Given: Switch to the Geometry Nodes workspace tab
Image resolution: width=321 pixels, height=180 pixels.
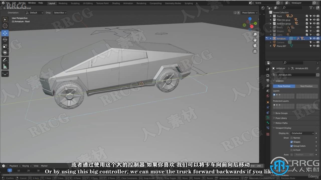Looking at the screenshot, I should pos(173,3).
